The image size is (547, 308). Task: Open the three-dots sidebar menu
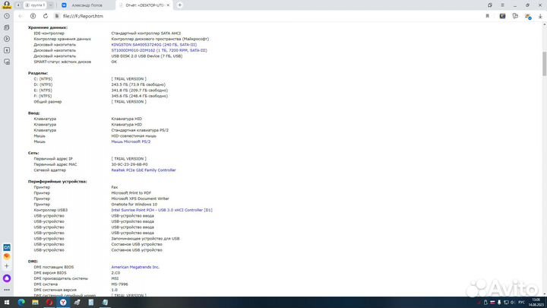pyautogui.click(x=7, y=291)
